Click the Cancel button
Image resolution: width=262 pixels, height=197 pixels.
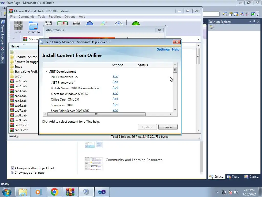pyautogui.click(x=168, y=127)
